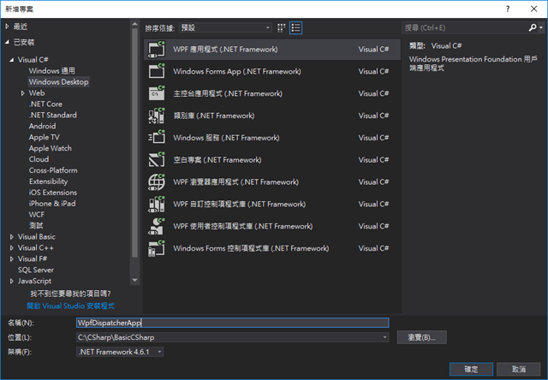Click the search templates box

click(x=465, y=27)
